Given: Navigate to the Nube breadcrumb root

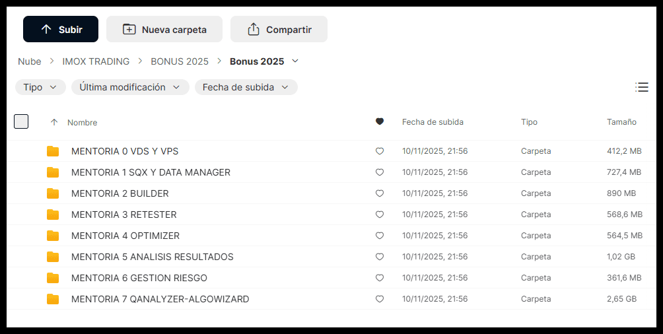Looking at the screenshot, I should click(x=29, y=61).
